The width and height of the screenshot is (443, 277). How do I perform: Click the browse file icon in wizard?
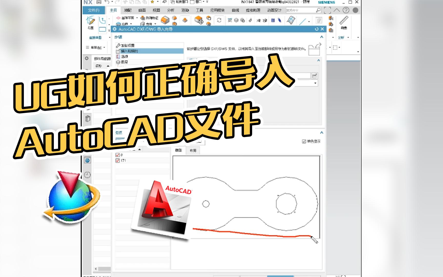pyautogui.click(x=315, y=76)
